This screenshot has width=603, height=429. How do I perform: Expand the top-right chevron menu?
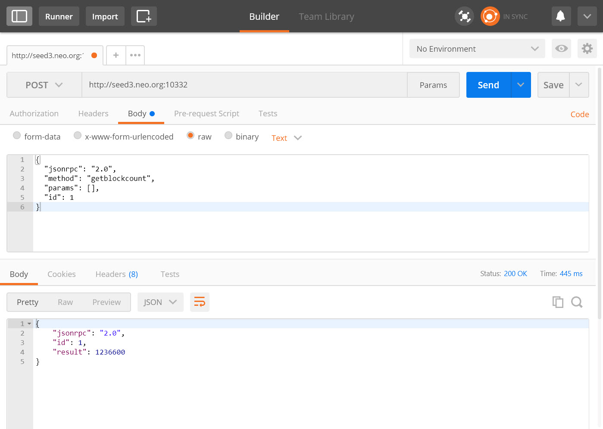(587, 16)
